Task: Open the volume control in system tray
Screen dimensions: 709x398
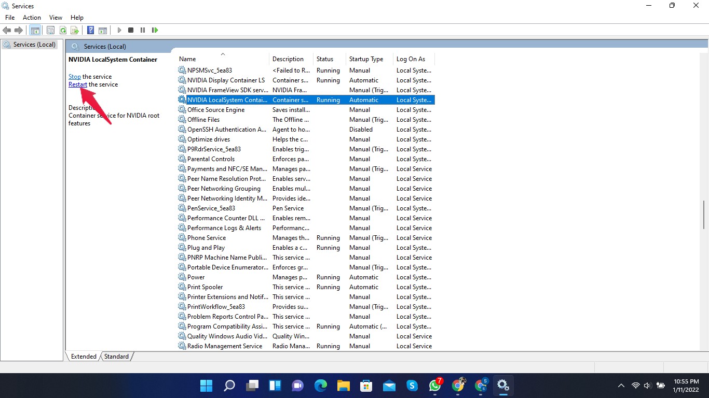Action: tap(647, 386)
